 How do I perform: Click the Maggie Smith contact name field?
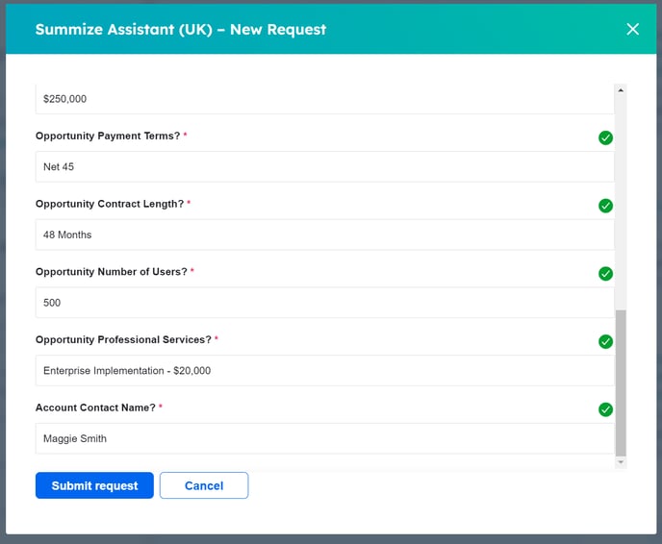point(323,438)
